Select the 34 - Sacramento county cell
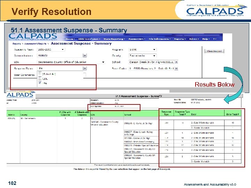 click(x=28, y=118)
